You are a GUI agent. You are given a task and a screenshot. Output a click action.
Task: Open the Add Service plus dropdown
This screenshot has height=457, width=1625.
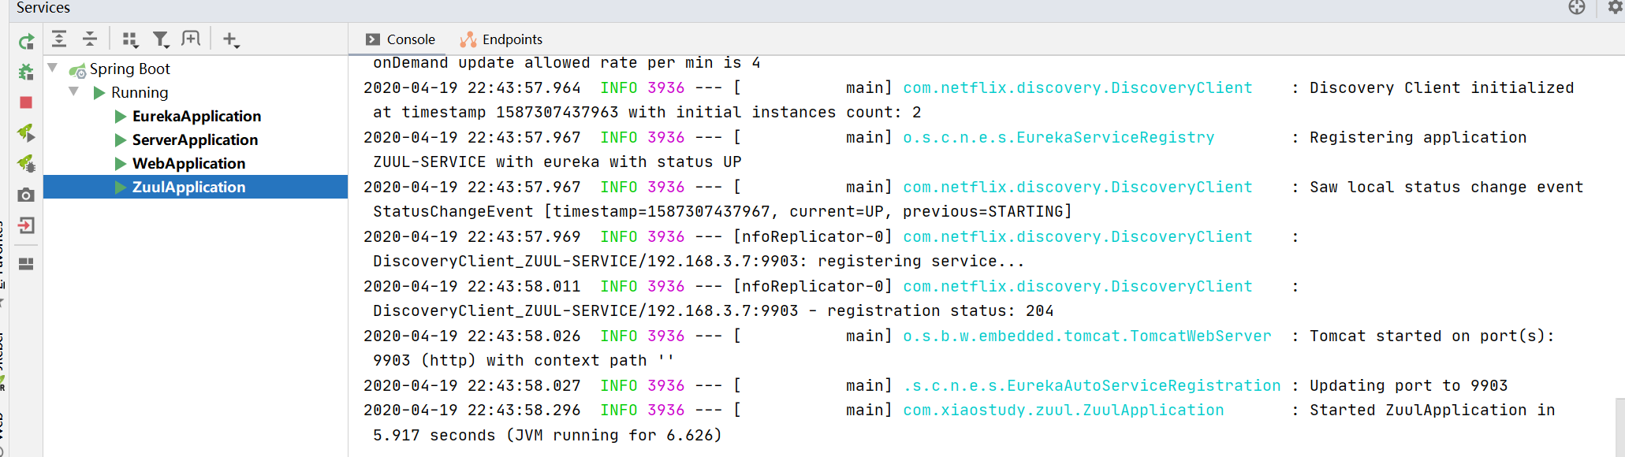(x=231, y=39)
